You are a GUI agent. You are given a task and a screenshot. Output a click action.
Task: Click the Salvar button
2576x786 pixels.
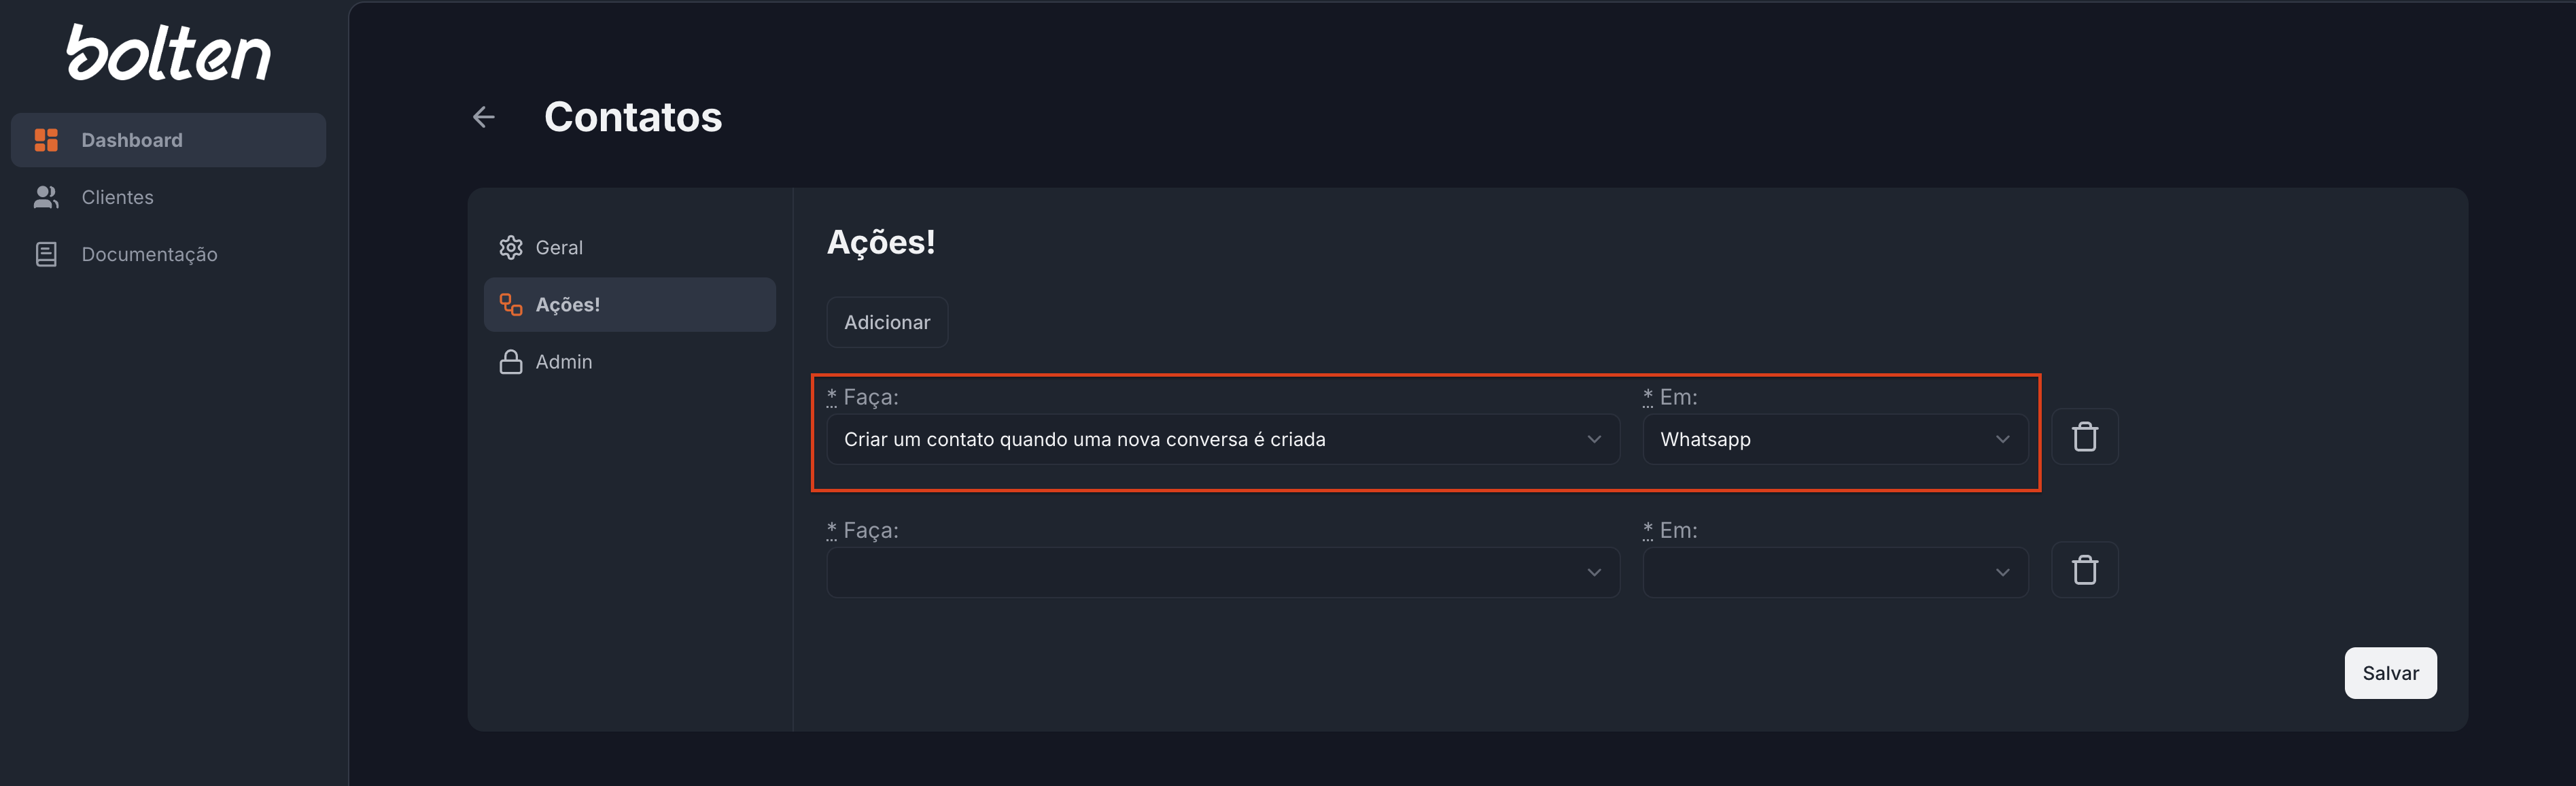click(2389, 673)
